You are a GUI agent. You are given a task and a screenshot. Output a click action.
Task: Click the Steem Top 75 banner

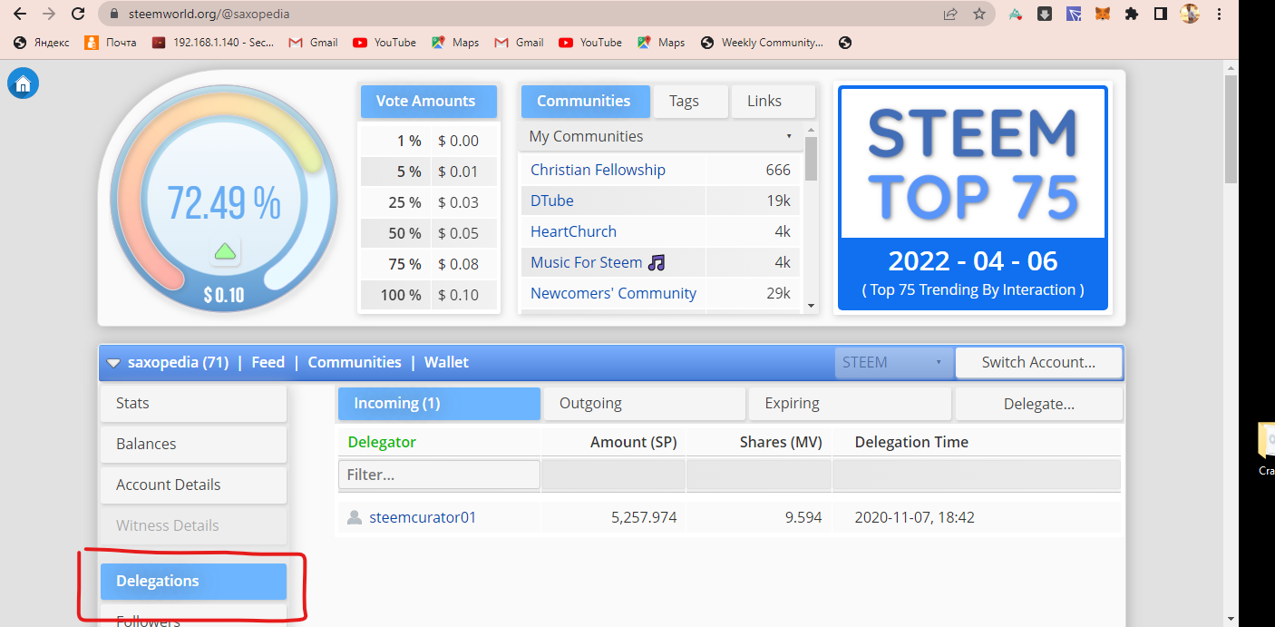[x=973, y=198]
